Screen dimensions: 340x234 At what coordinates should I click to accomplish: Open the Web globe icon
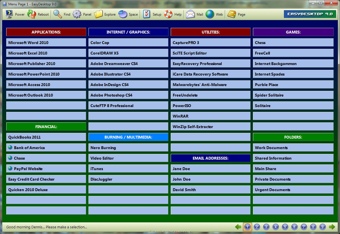coord(210,14)
